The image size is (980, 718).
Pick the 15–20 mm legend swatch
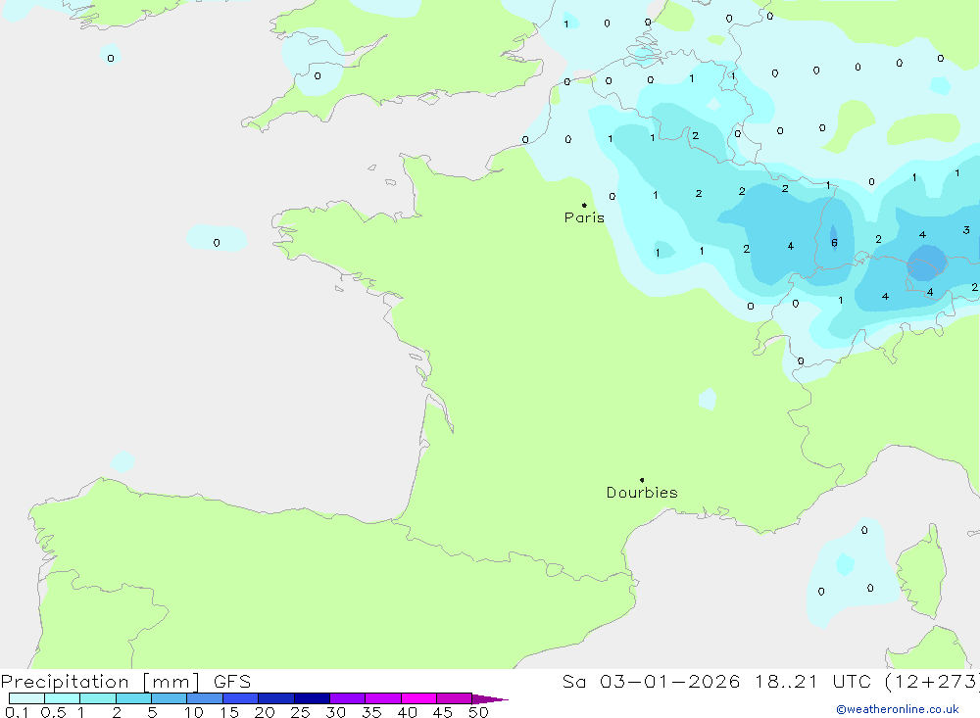[241, 698]
